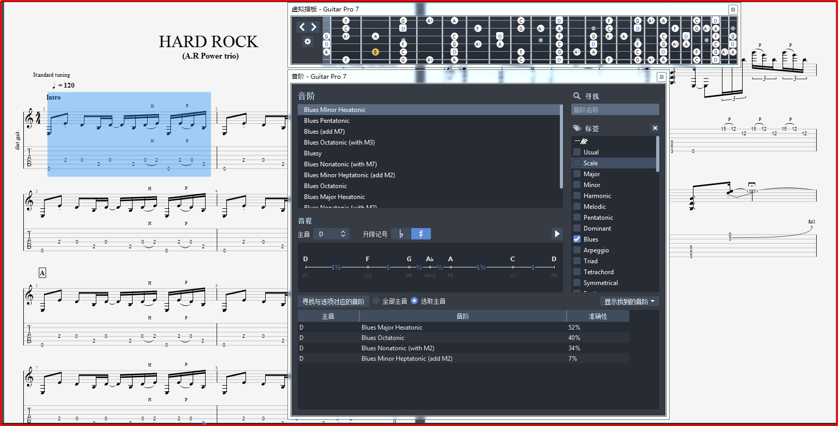Select the sharp accidental button
Screen dimensions: 839x426
pyautogui.click(x=421, y=234)
